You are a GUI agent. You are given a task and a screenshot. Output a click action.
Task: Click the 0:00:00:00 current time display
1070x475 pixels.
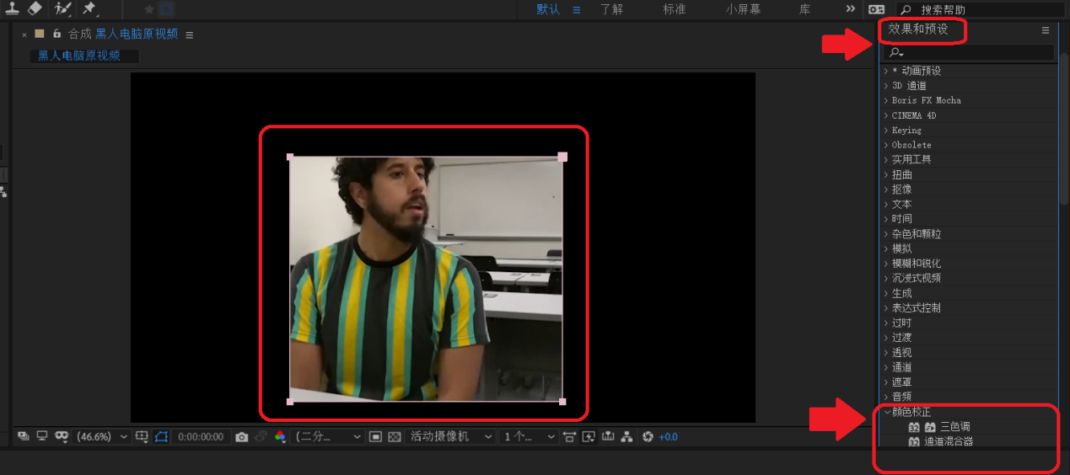click(201, 437)
